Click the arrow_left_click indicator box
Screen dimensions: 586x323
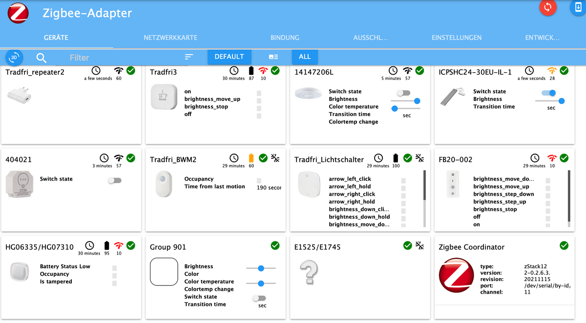[x=403, y=180]
